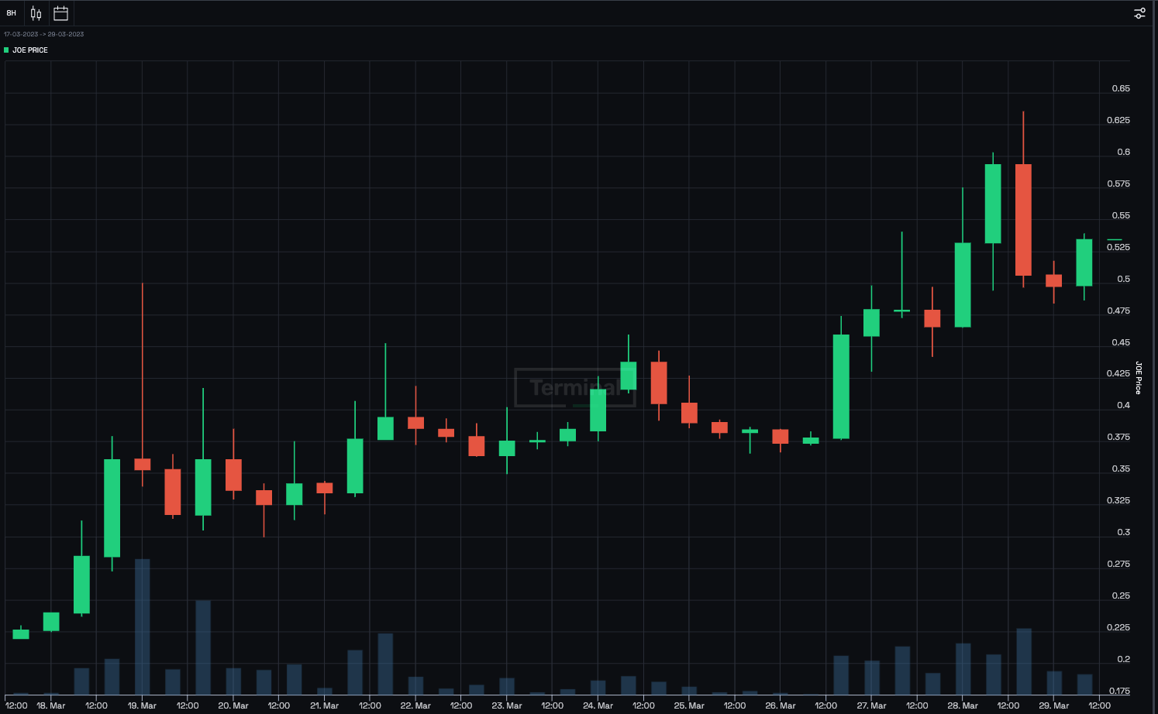Click the 0.6 price axis label
Screen dimensions: 1158x714
(x=1123, y=152)
